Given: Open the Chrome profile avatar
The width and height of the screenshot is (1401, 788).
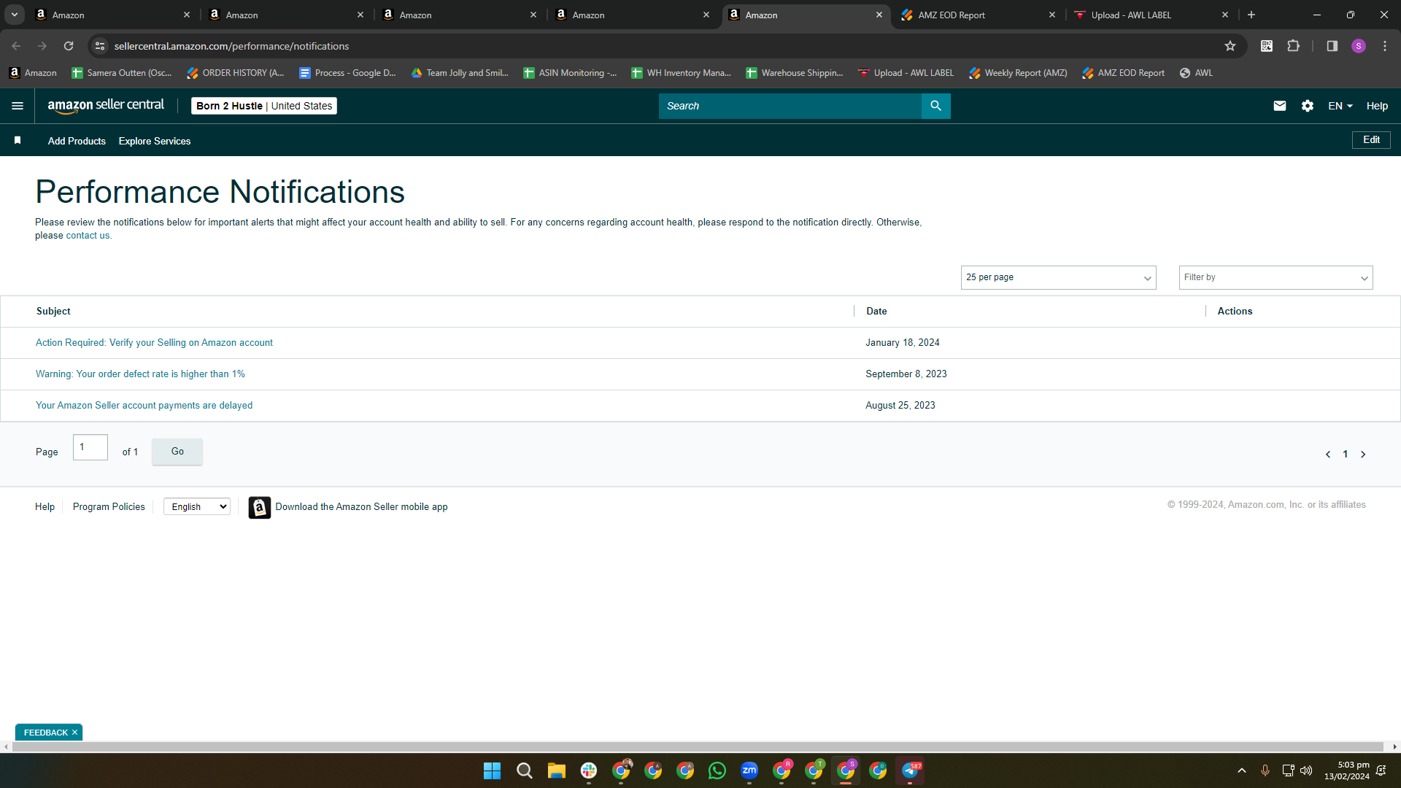Looking at the screenshot, I should point(1358,46).
